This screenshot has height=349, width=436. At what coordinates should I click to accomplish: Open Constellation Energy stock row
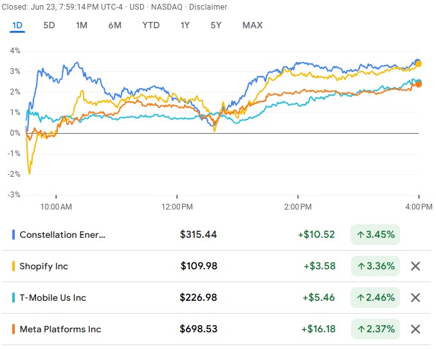tap(62, 235)
